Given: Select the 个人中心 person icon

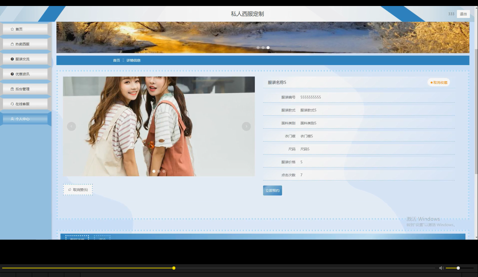Looking at the screenshot, I should tap(12, 119).
